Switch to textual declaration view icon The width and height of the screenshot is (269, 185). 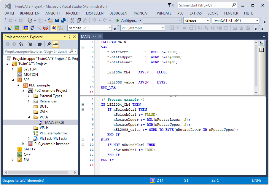(262, 43)
